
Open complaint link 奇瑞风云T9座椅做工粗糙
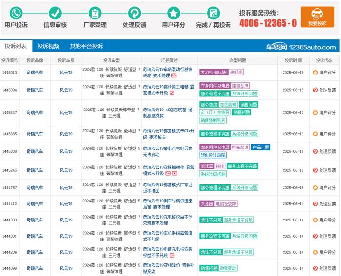click(x=169, y=90)
